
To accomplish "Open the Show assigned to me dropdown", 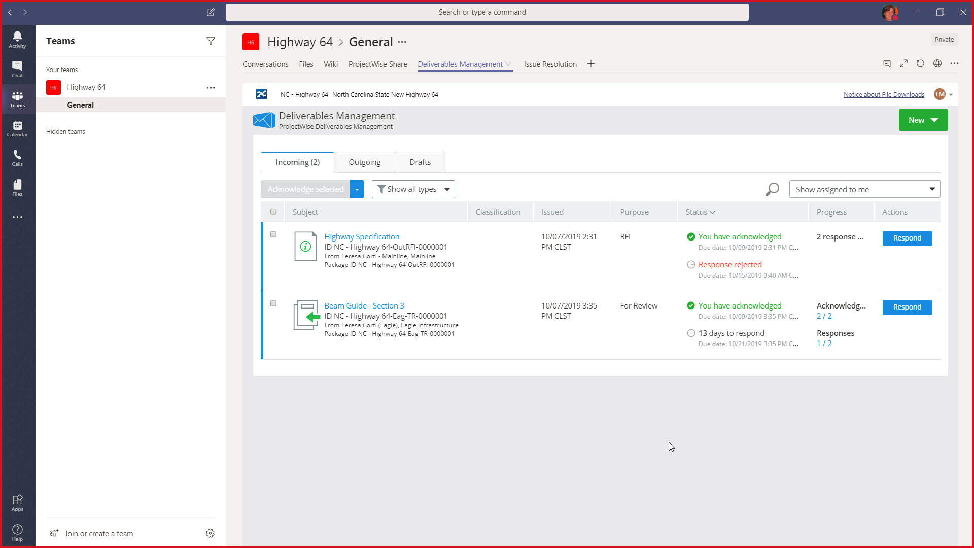I will [x=864, y=189].
